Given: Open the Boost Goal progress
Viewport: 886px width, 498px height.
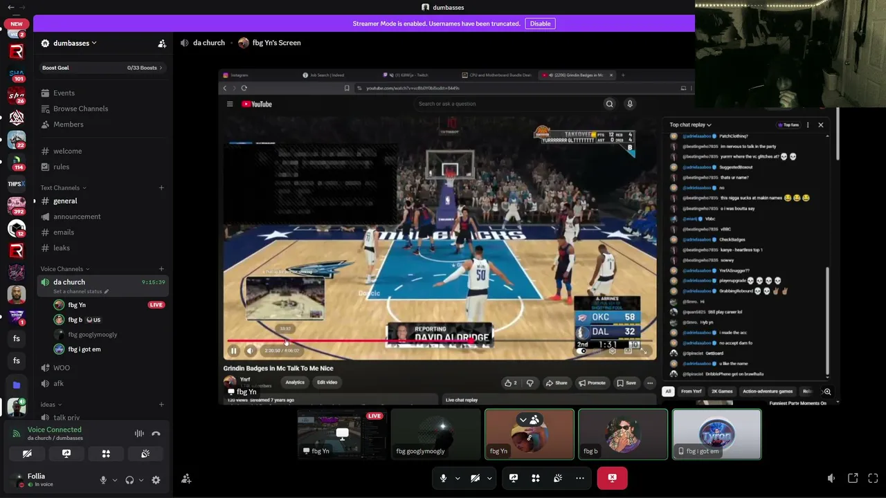Looking at the screenshot, I should coord(101,68).
